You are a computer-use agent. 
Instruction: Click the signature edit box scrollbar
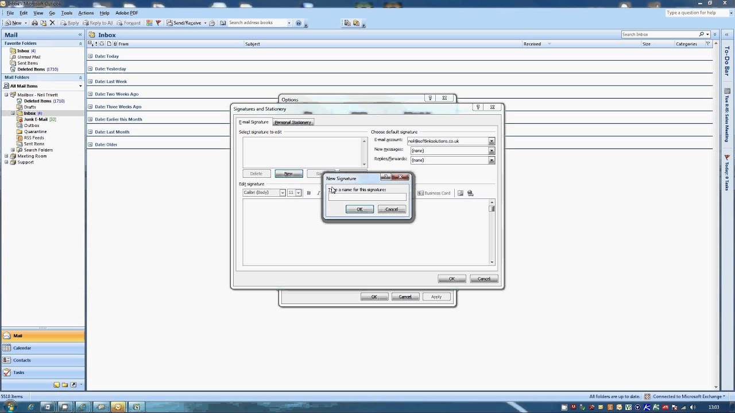tap(492, 233)
